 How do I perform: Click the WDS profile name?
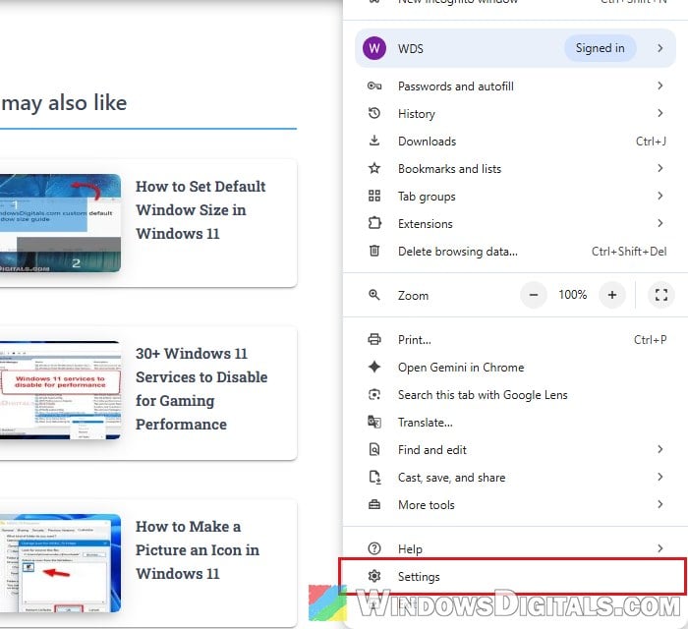[411, 49]
